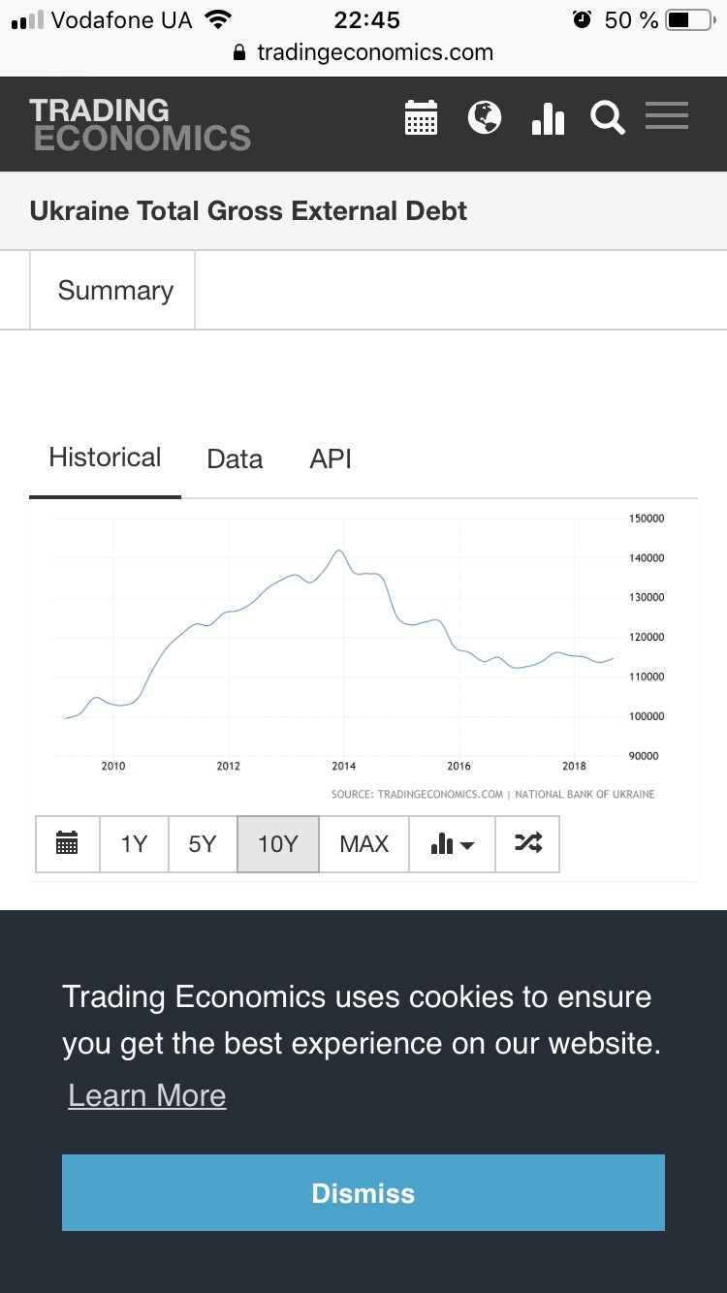Switch to the Data tab
This screenshot has width=727, height=1293.
[x=235, y=459]
